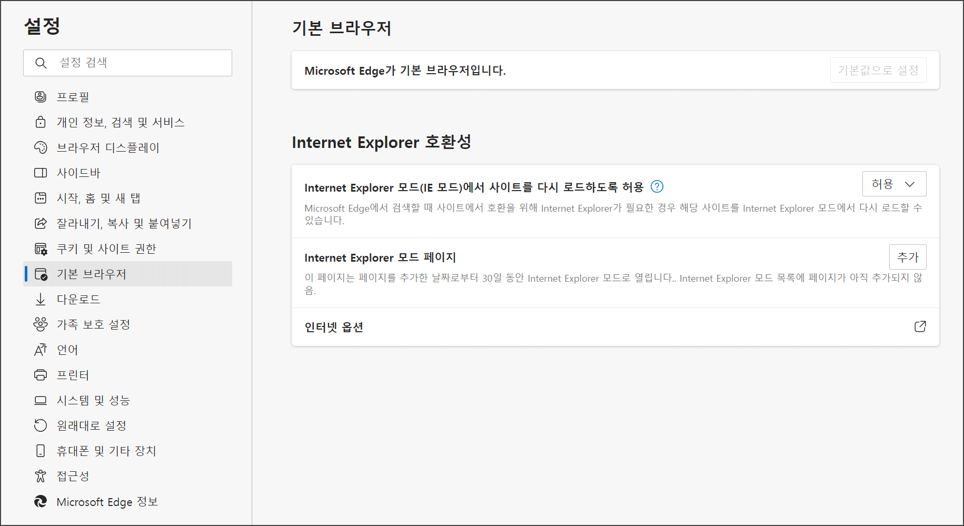Select 휴대폰 및 기타 장치
The height and width of the screenshot is (526, 964).
click(x=127, y=451)
